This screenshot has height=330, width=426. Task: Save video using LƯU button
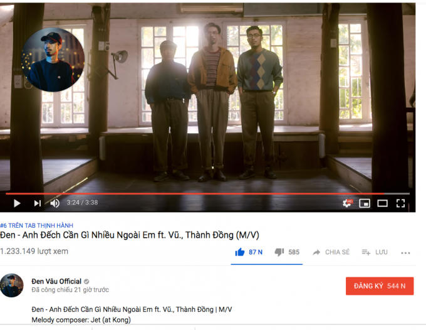tap(375, 252)
